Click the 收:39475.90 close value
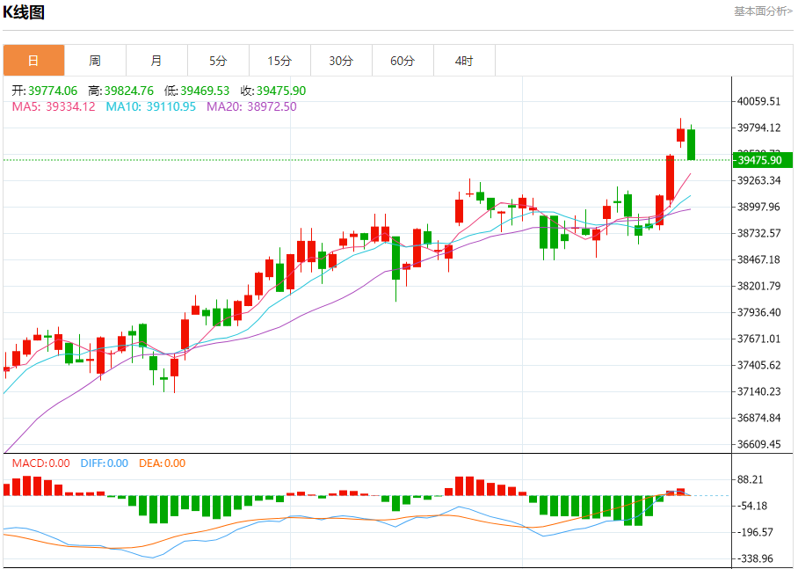Viewport: 798px width, 569px height. 273,91
